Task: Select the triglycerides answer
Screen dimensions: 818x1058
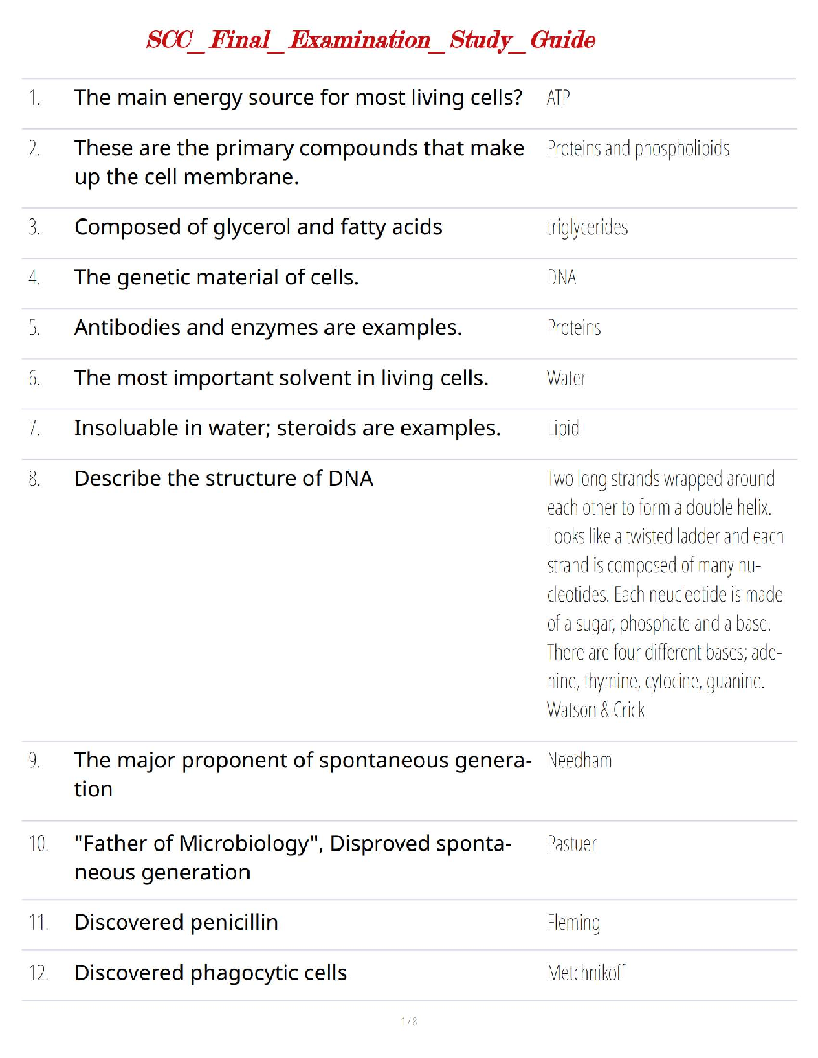Action: (587, 227)
